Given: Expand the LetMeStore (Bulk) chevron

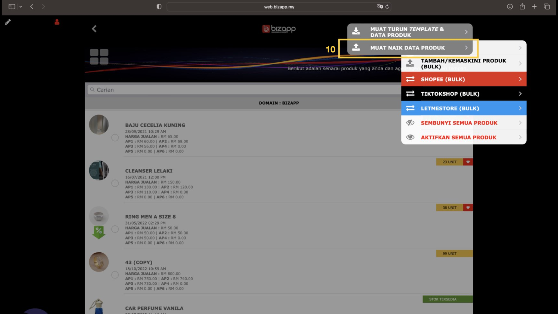Looking at the screenshot, I should [x=520, y=108].
